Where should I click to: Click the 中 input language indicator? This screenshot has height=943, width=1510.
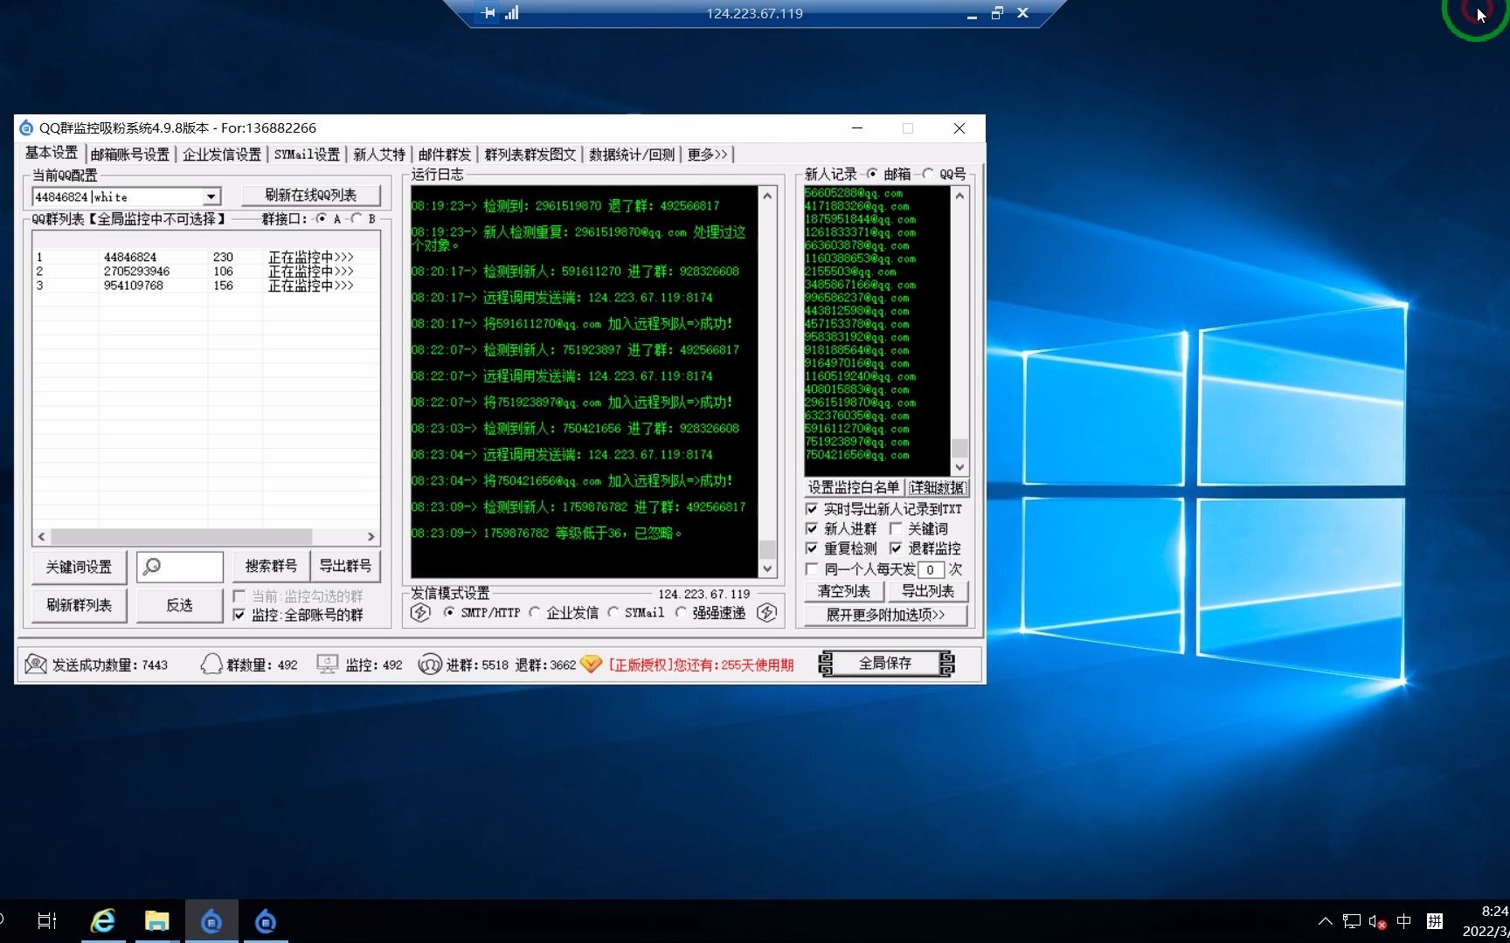[x=1404, y=921]
